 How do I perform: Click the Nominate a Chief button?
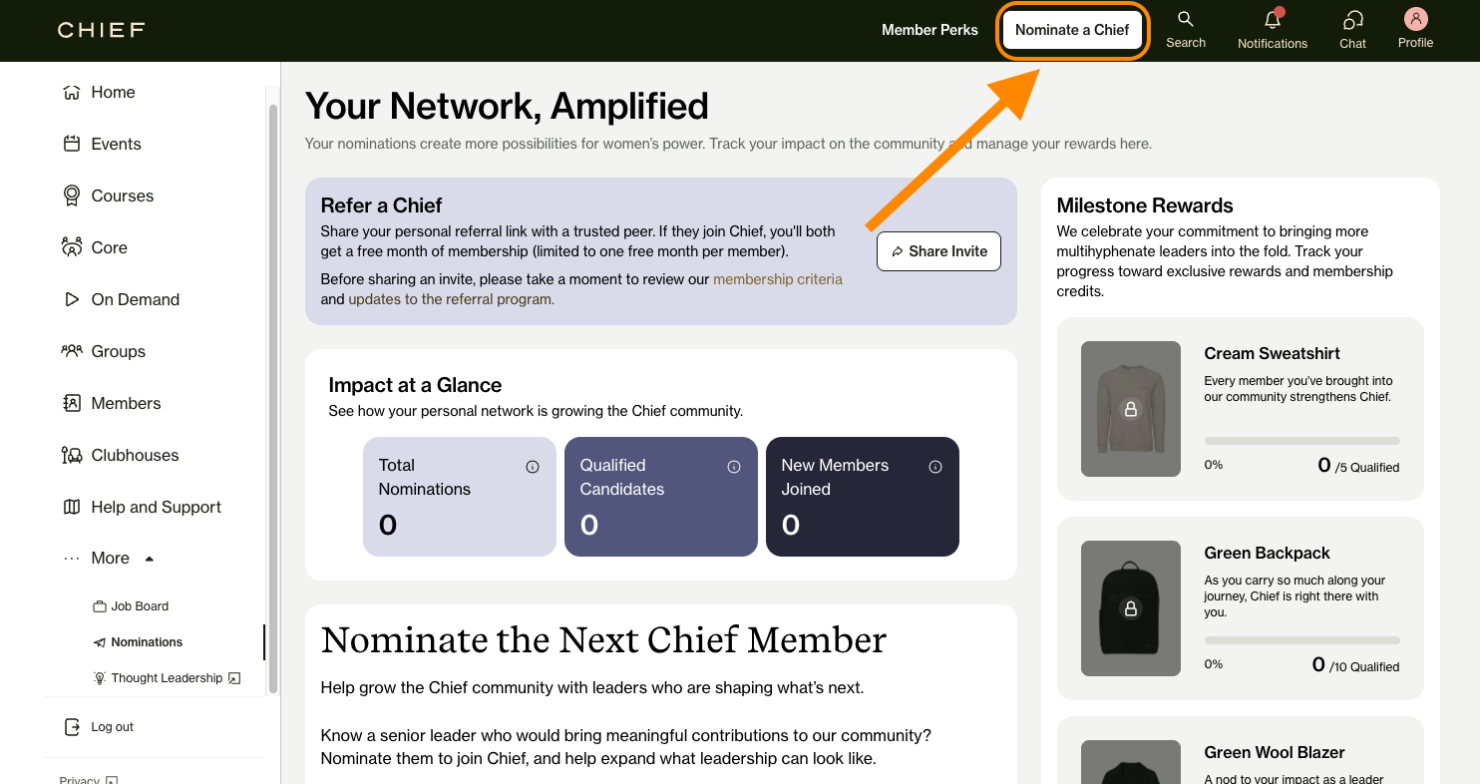coord(1072,30)
